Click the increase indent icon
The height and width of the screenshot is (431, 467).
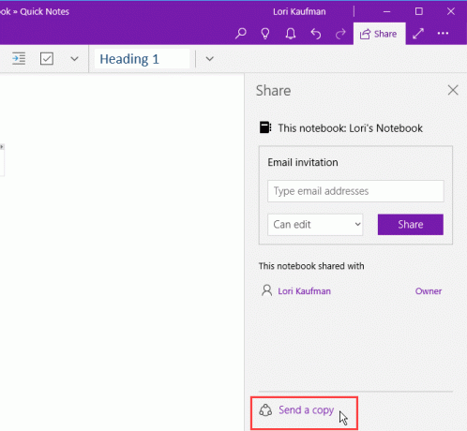pos(19,59)
